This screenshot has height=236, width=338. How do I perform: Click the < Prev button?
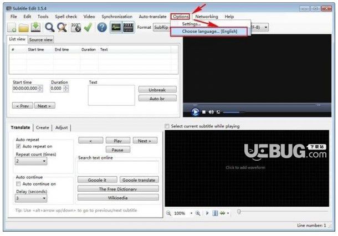click(x=23, y=106)
